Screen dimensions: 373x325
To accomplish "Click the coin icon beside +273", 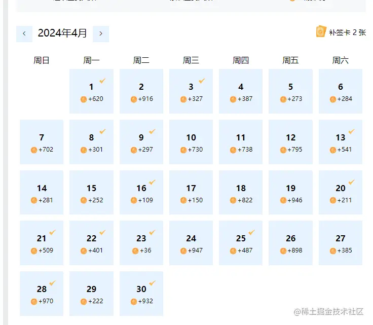I will pos(283,99).
